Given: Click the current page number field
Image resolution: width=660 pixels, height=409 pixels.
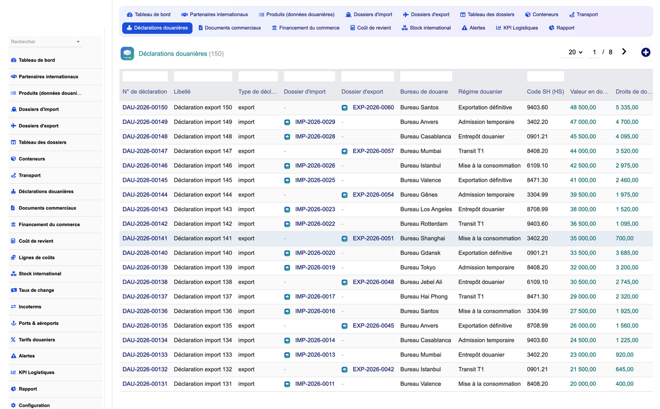Looking at the screenshot, I should point(593,52).
